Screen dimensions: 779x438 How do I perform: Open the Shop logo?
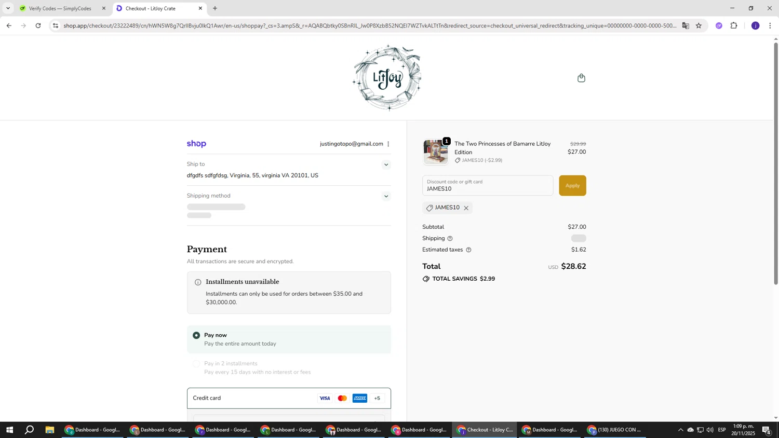[196, 144]
